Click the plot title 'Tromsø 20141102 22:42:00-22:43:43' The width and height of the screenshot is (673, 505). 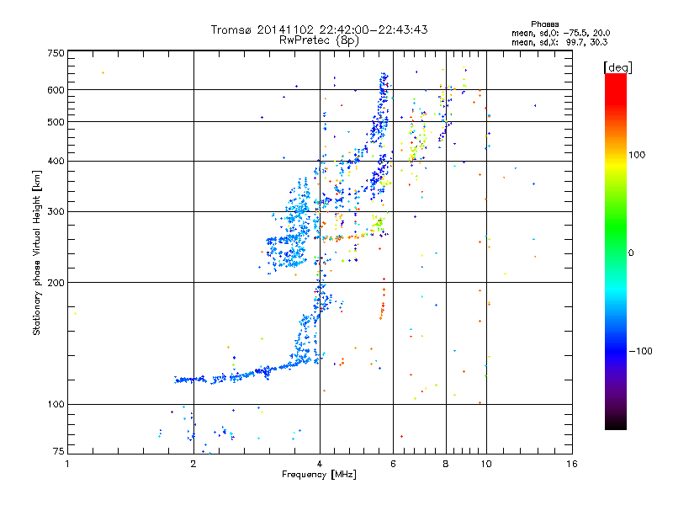coord(319,29)
